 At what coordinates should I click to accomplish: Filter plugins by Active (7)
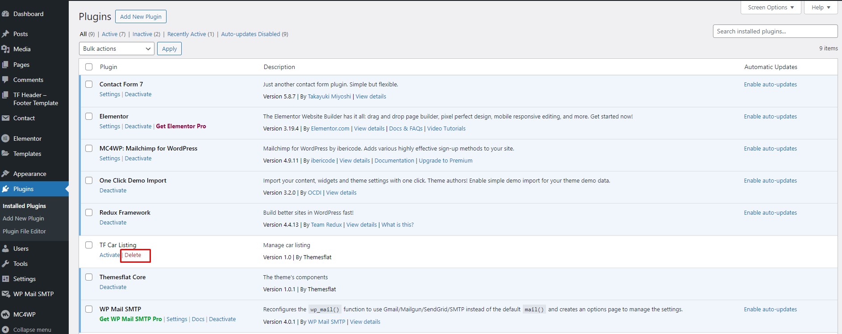tap(113, 34)
